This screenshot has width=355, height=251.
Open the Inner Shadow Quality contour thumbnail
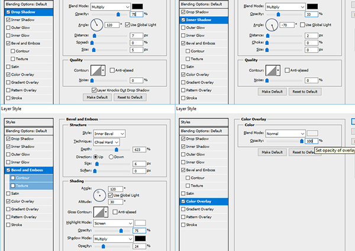pos(272,70)
